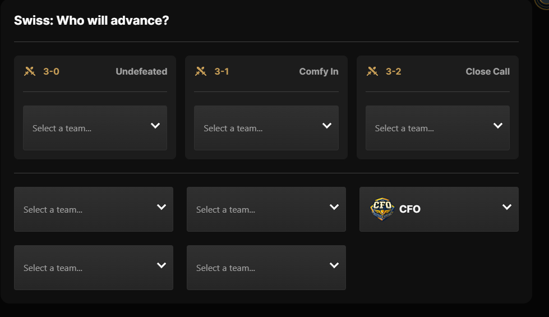
Task: Click the 3-1 record text
Action: point(222,71)
